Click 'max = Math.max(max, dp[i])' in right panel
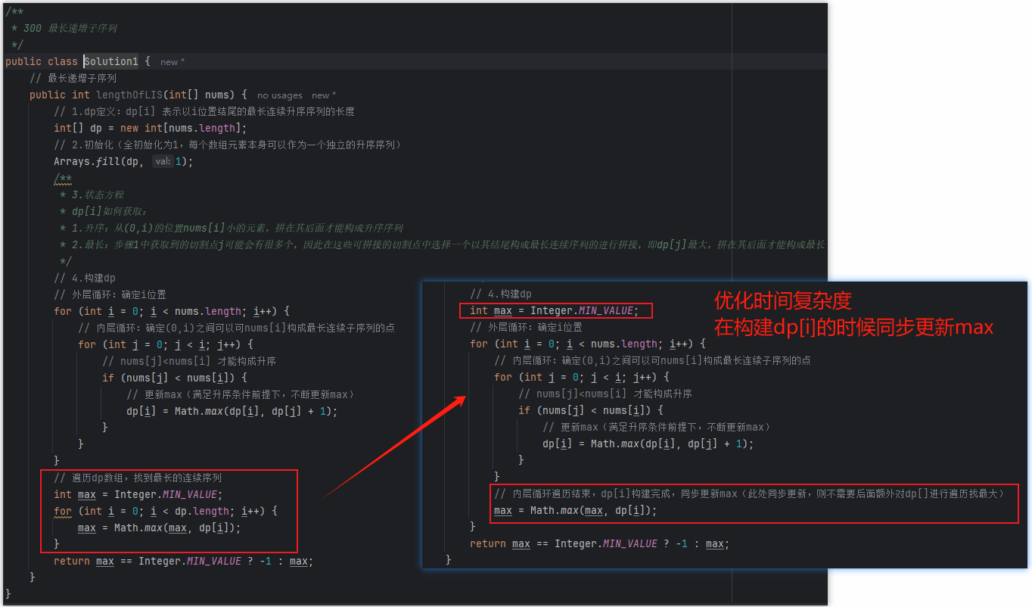The width and height of the screenshot is (1032, 607). [576, 510]
